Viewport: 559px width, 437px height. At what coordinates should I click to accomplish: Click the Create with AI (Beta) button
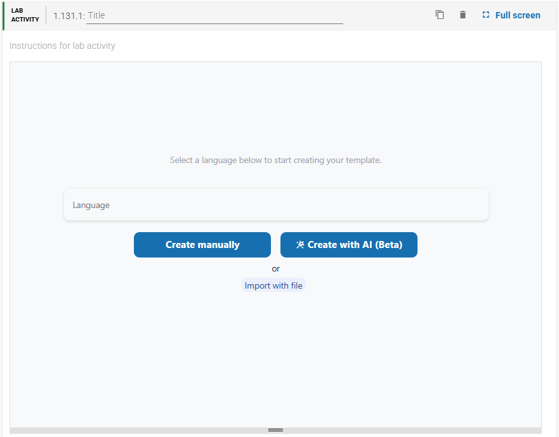348,244
